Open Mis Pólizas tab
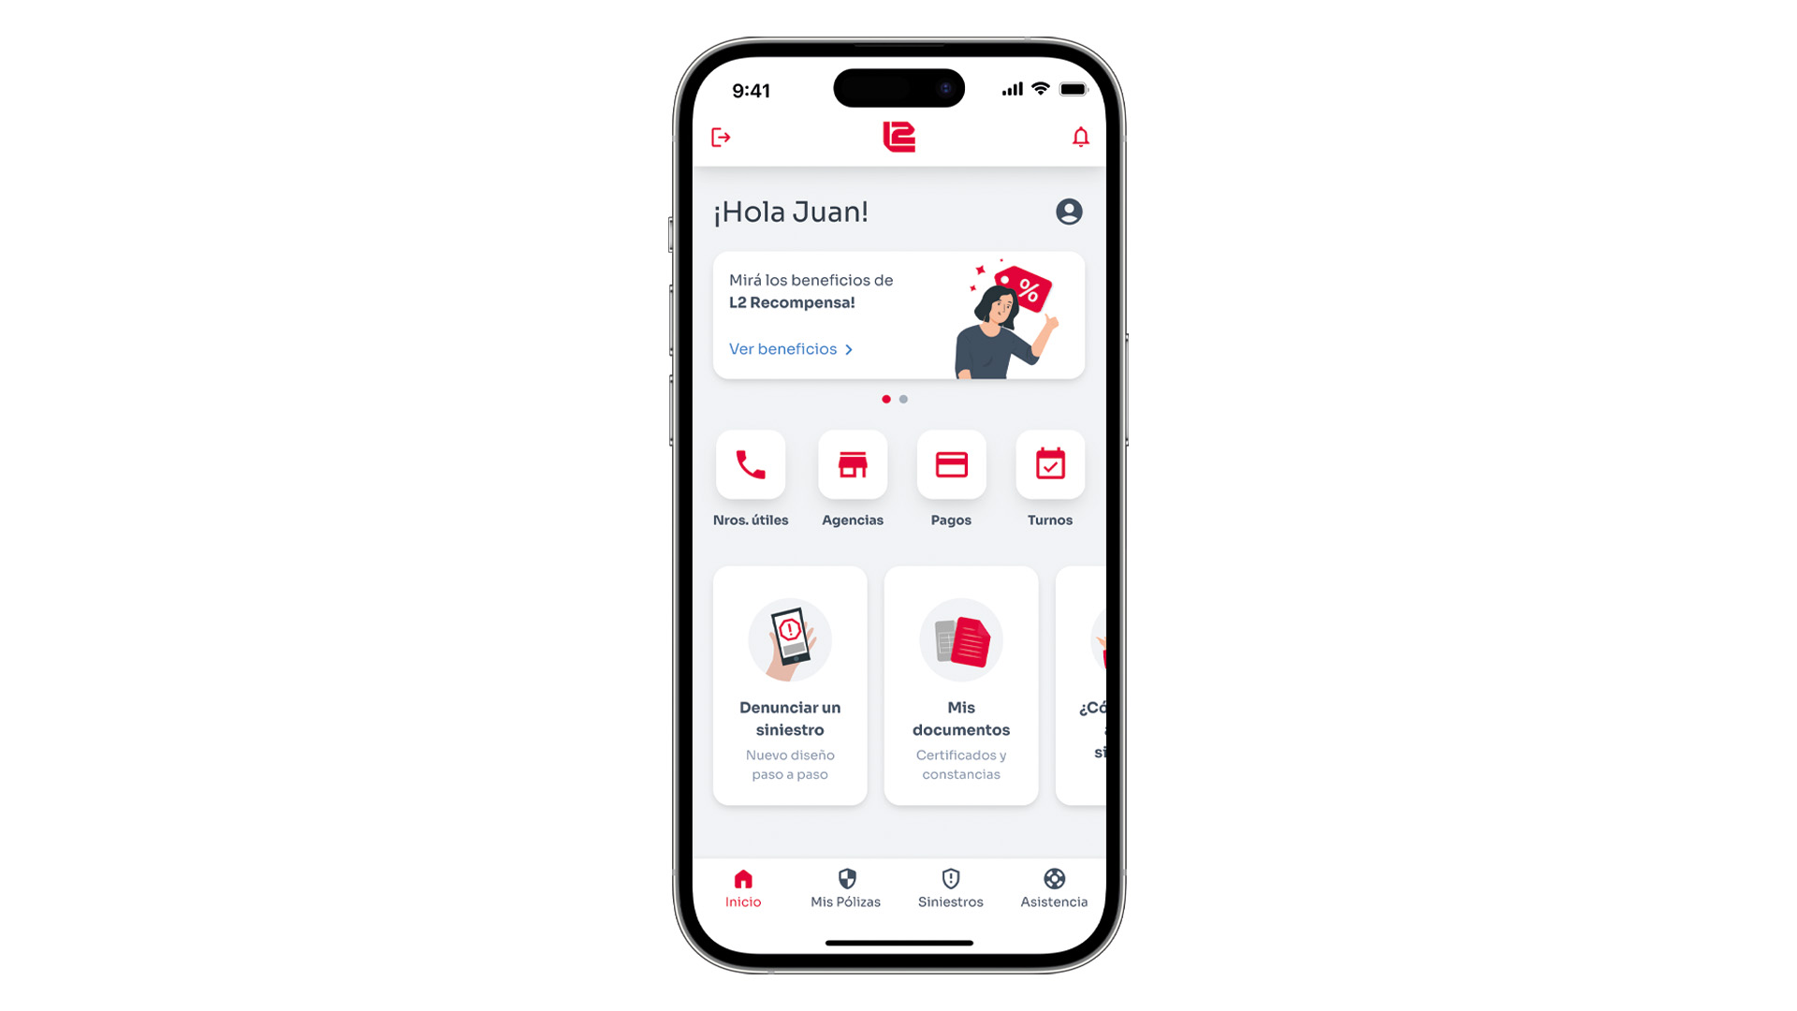Image resolution: width=1797 pixels, height=1011 pixels. click(845, 887)
